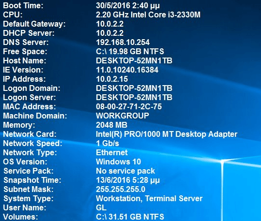The width and height of the screenshot is (261, 221).
Task: Click the IE Version label
Action: pyautogui.click(x=23, y=70)
